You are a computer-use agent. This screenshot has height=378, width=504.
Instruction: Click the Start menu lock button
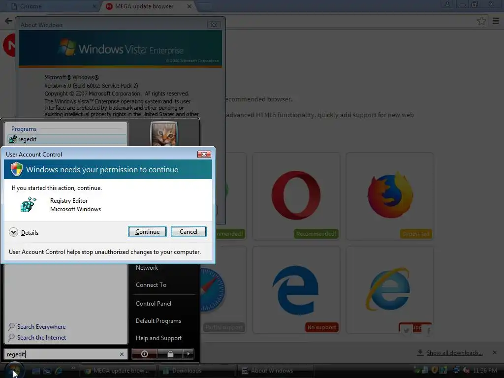pyautogui.click(x=170, y=354)
